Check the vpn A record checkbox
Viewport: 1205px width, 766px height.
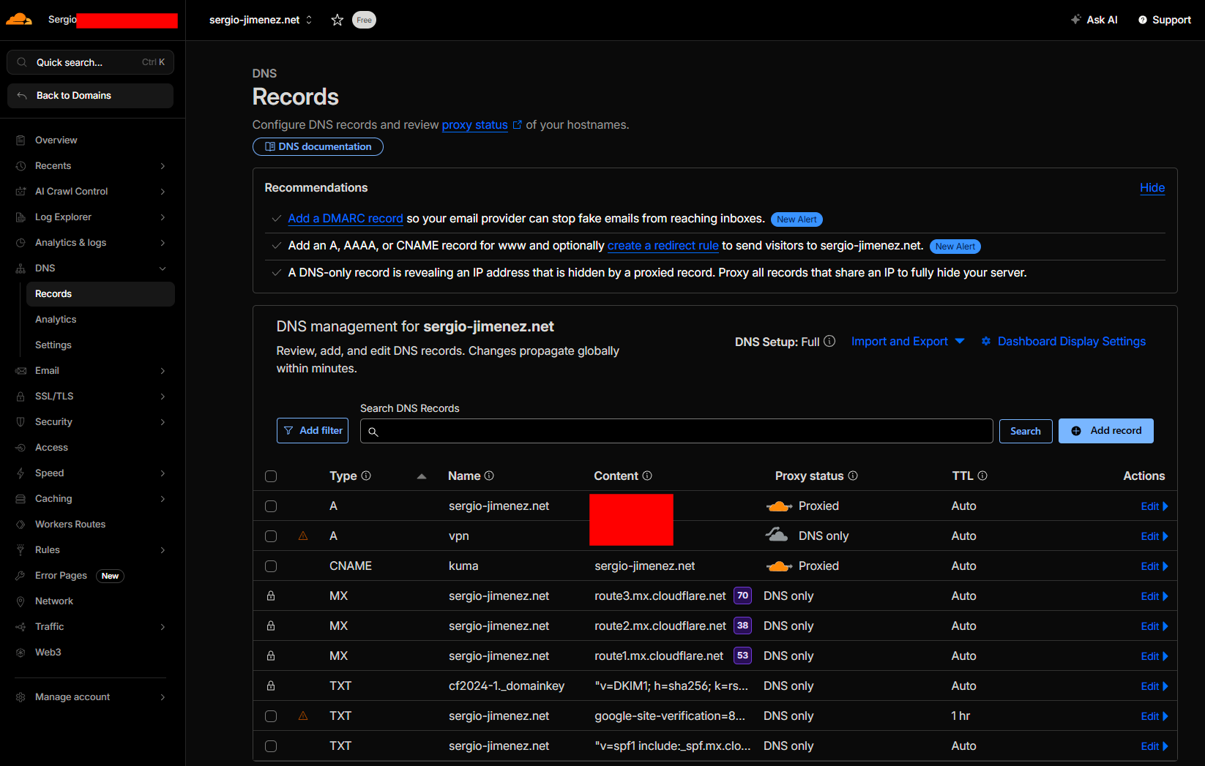pyautogui.click(x=271, y=536)
